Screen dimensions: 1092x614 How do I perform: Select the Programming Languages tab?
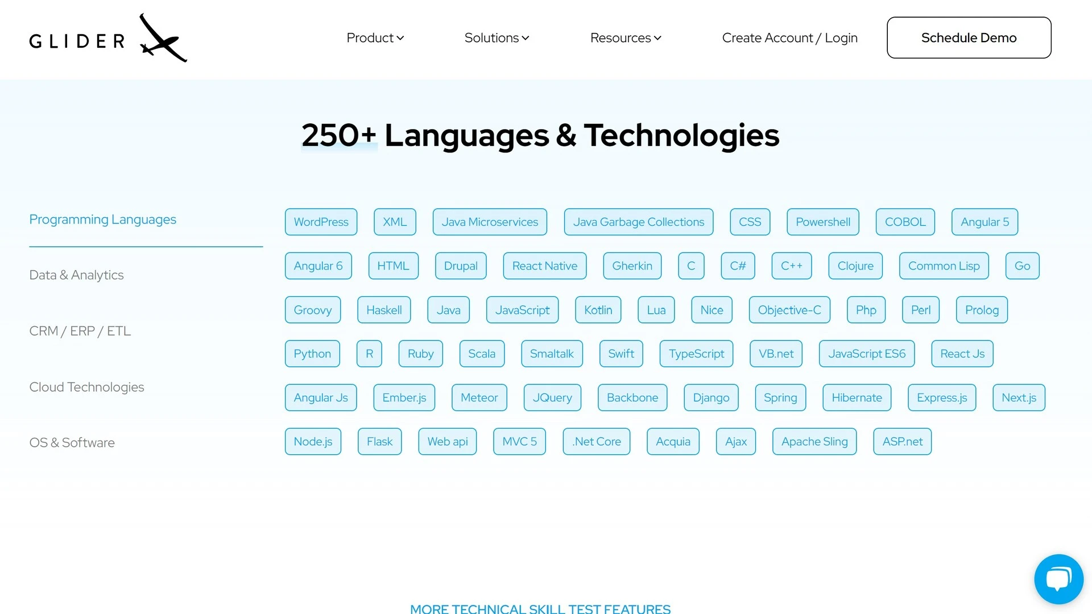tap(102, 219)
